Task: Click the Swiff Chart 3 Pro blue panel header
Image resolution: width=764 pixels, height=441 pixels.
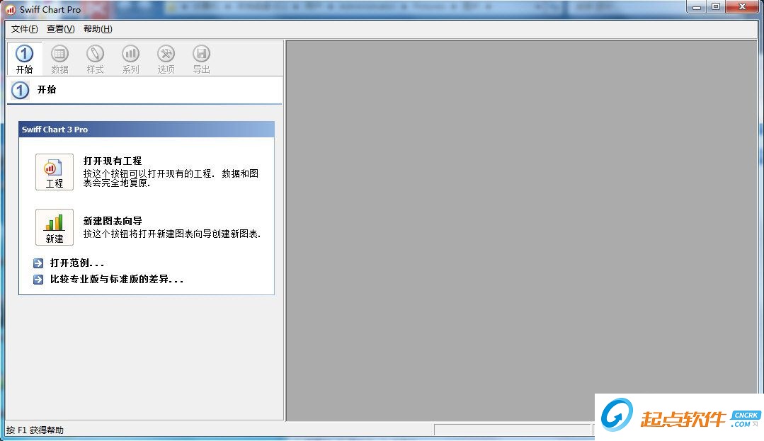Action: (145, 130)
